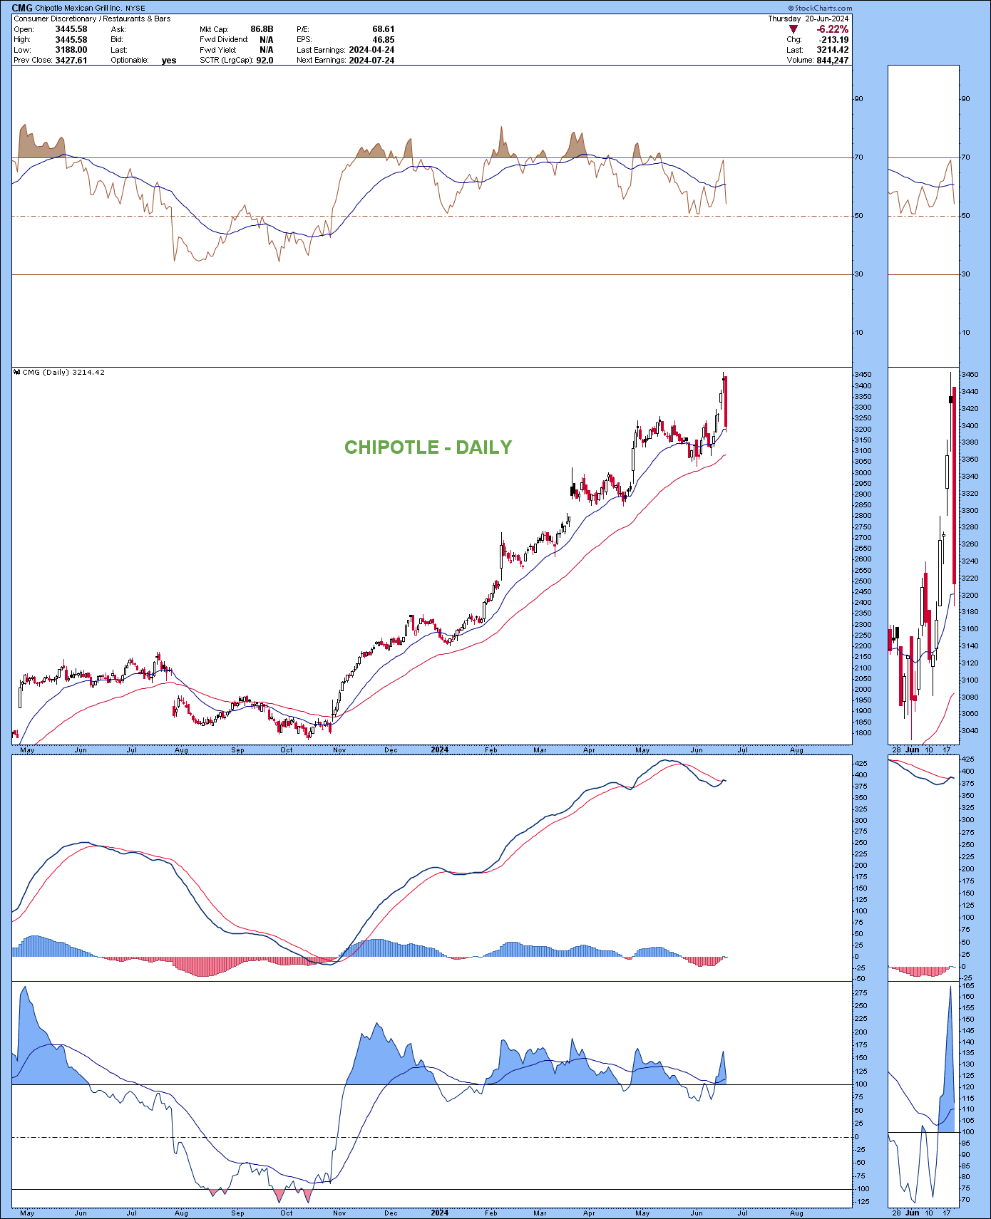Screen dimensions: 991x1219
Task: Click the SCTR (LrgCap) 92.0 value
Action: [x=265, y=61]
